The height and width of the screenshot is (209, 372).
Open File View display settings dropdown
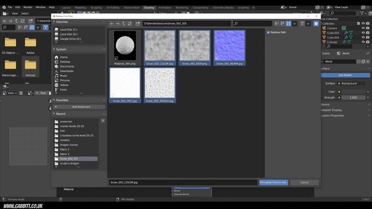click(295, 24)
